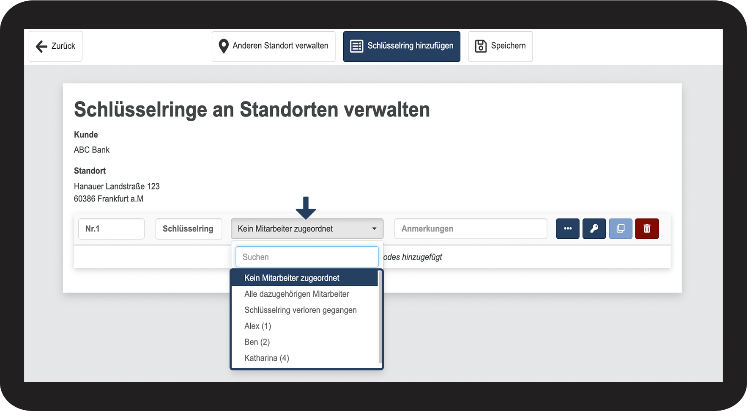Click the location pin icon for Standort verwalten

click(x=224, y=46)
